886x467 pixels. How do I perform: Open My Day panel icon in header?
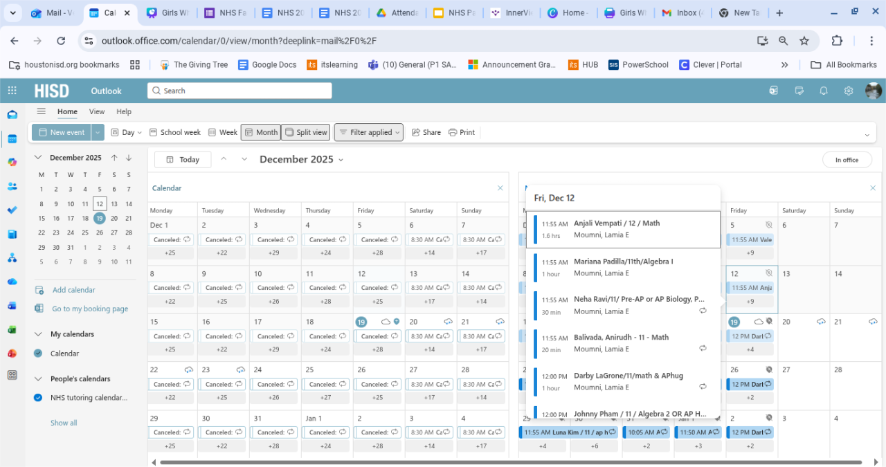[799, 91]
